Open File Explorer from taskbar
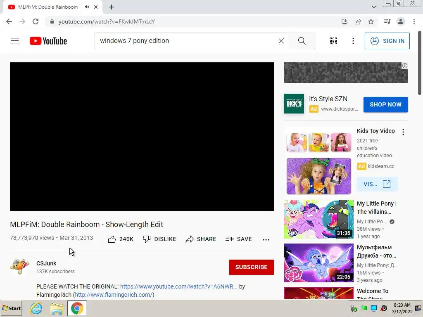423x317 pixels. point(56,308)
